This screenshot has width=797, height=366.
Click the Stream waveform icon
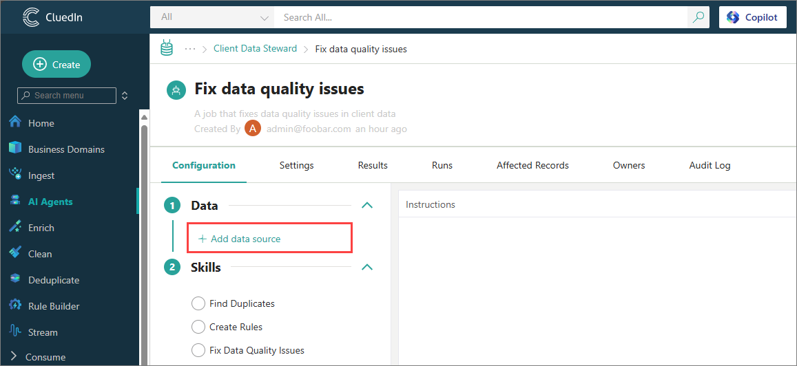tap(15, 332)
